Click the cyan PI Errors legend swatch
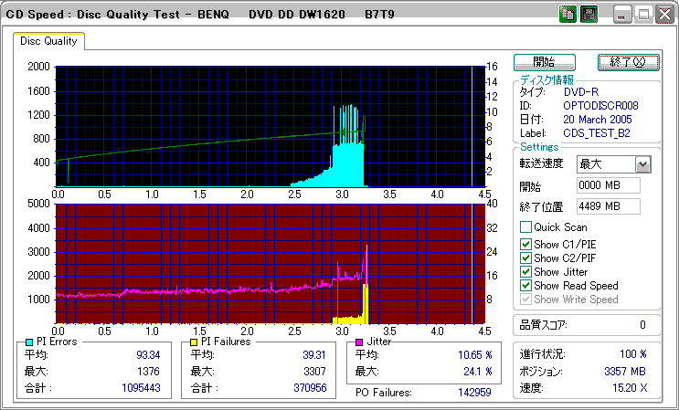Image resolution: width=679 pixels, height=410 pixels. coord(29,342)
